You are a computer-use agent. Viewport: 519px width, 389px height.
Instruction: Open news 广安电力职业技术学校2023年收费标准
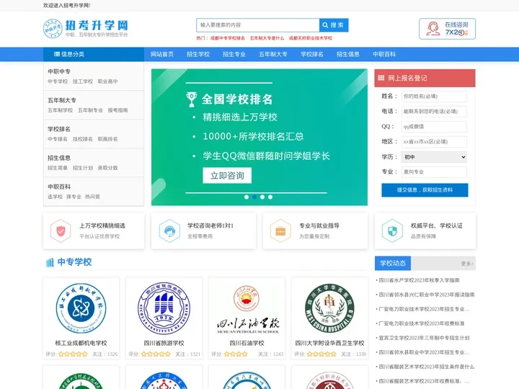pyautogui.click(x=422, y=323)
